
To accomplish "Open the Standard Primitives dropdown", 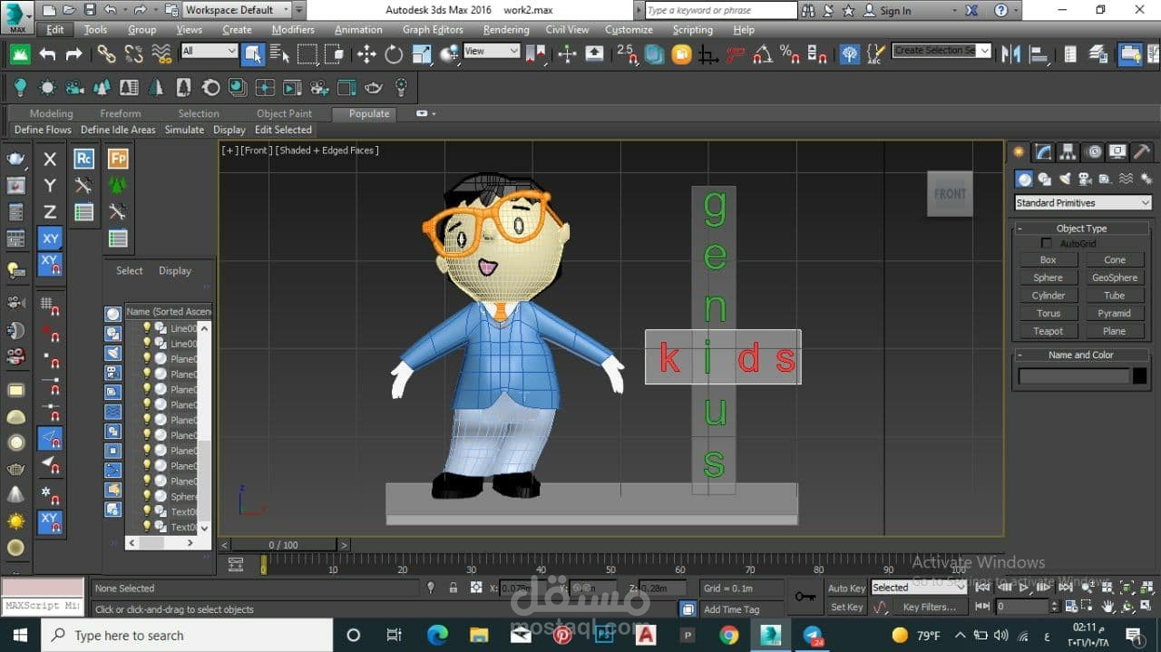I will coord(1082,203).
